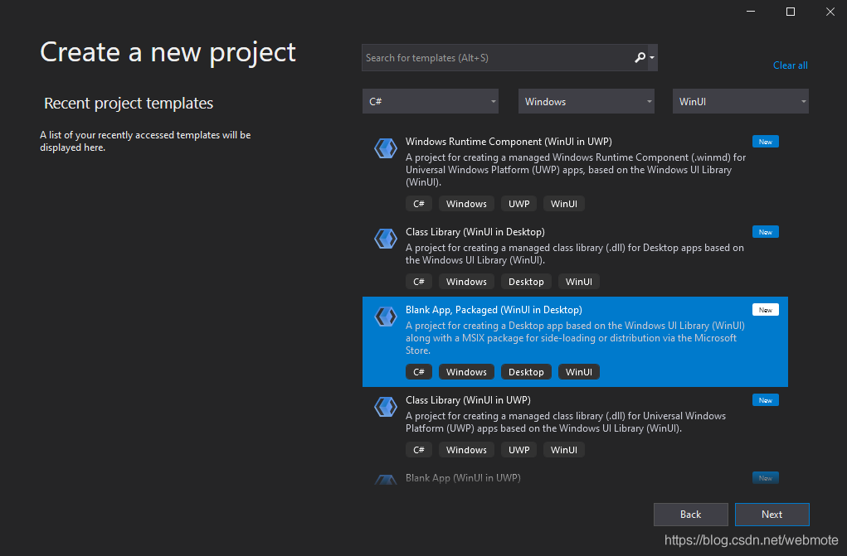Click the Next button

(772, 515)
